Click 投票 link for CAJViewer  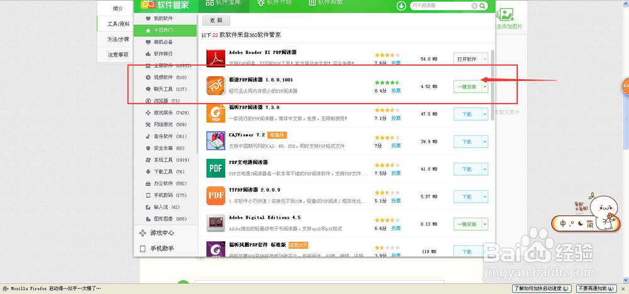tap(396, 145)
